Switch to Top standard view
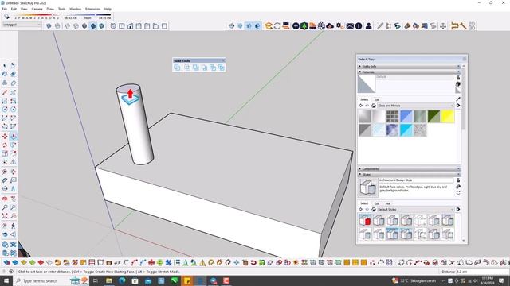The image size is (510, 286). [122, 26]
